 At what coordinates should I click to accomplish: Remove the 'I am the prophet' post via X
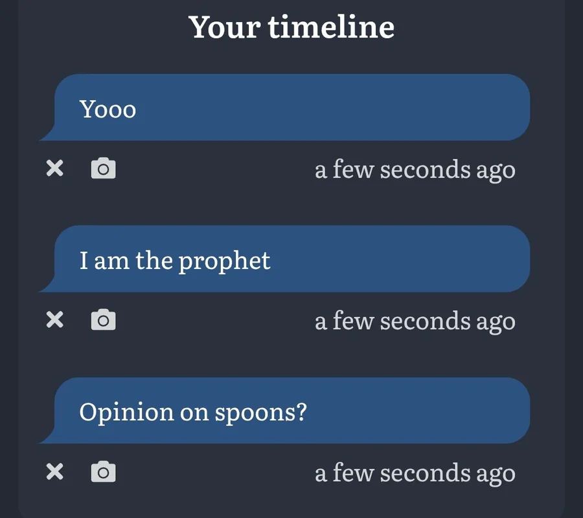(54, 319)
